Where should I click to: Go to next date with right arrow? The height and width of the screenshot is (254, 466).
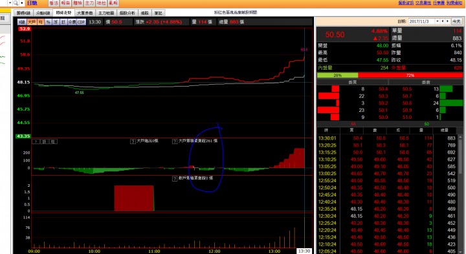[x=448, y=21]
